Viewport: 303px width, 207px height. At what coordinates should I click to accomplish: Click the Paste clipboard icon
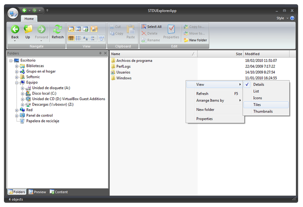(131, 29)
